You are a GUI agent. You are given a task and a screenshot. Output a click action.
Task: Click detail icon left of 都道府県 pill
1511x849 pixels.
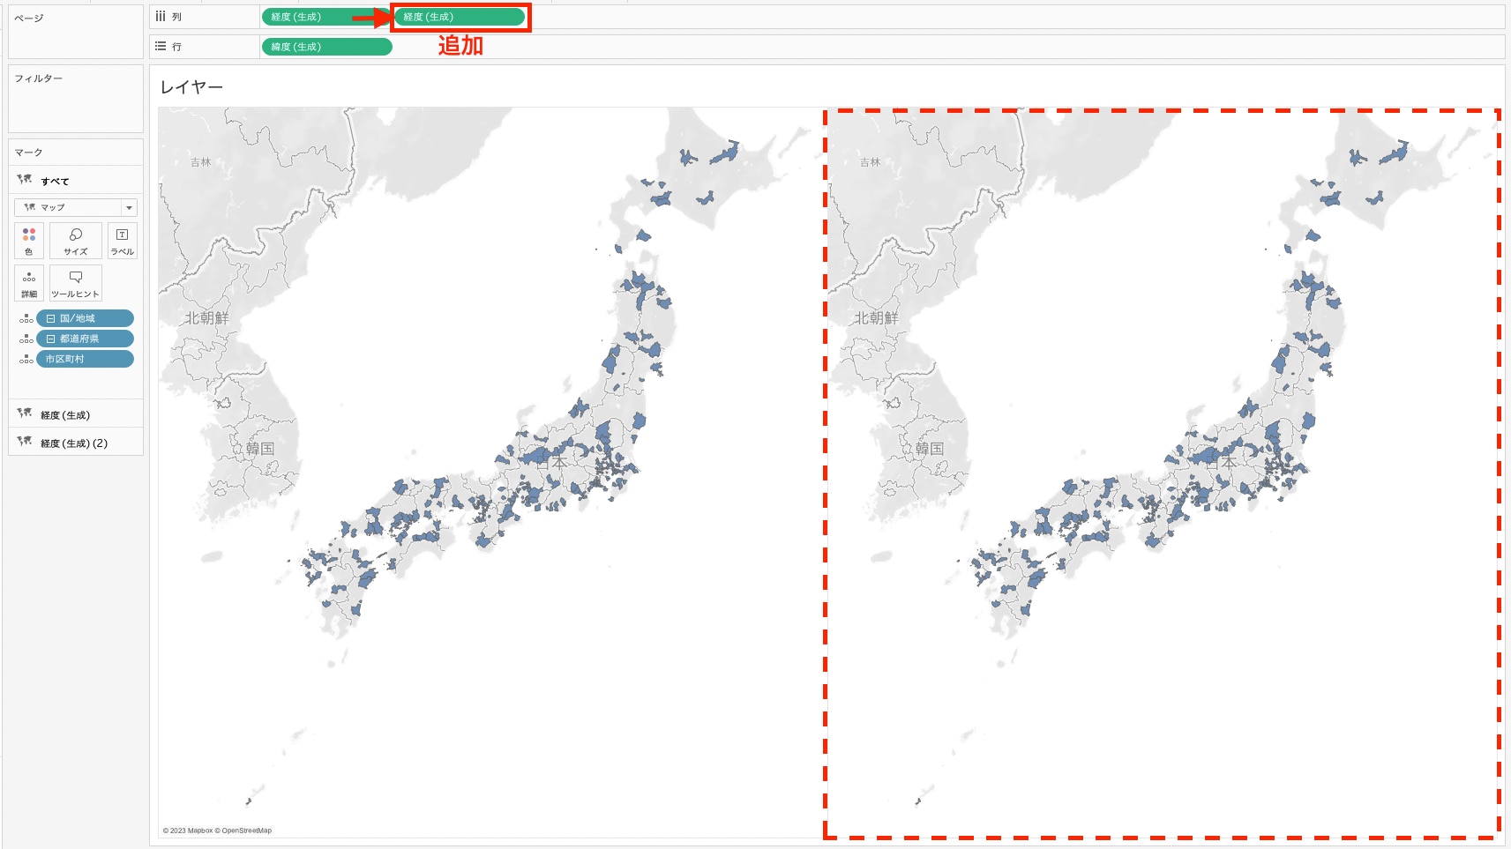click(26, 339)
